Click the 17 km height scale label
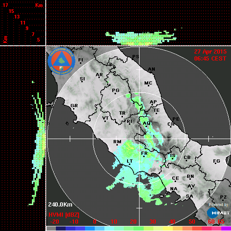 [x=5, y=5]
